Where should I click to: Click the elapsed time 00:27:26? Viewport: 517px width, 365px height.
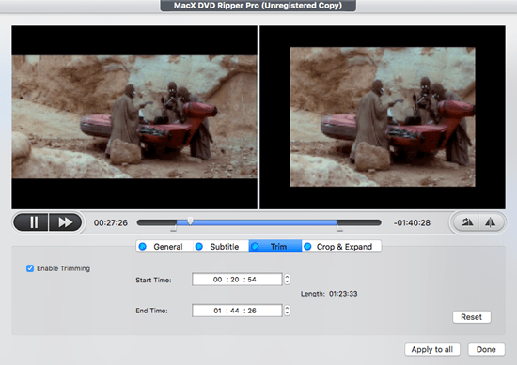[x=111, y=222]
